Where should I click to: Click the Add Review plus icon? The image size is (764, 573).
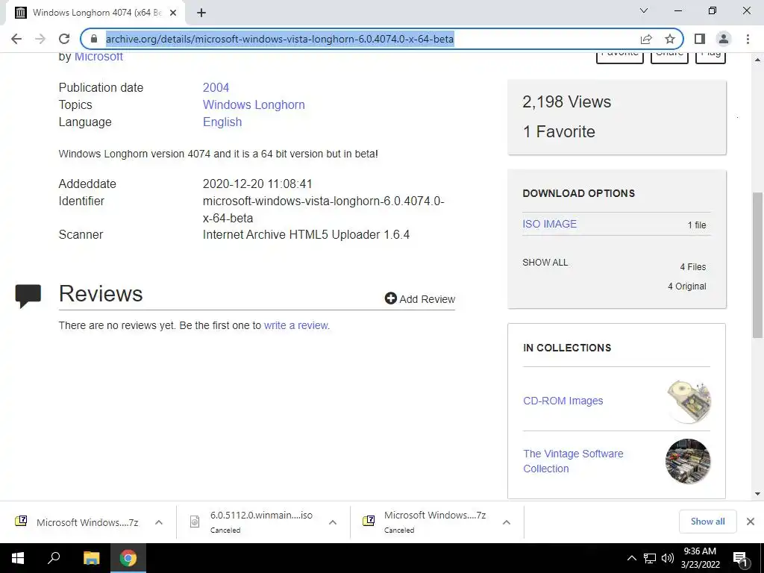[x=390, y=298]
